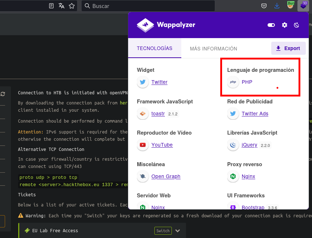The width and height of the screenshot is (312, 238).
Task: Open the Twitter Ads link
Action: 255,114
